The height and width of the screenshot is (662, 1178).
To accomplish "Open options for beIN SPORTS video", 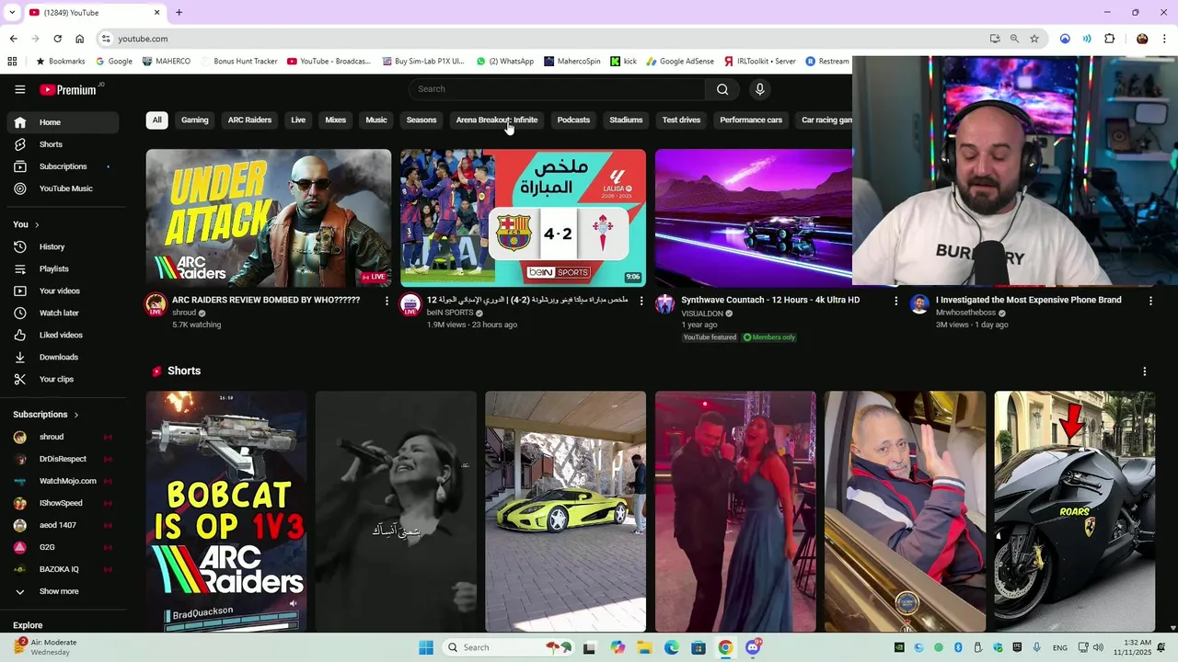I will (641, 301).
